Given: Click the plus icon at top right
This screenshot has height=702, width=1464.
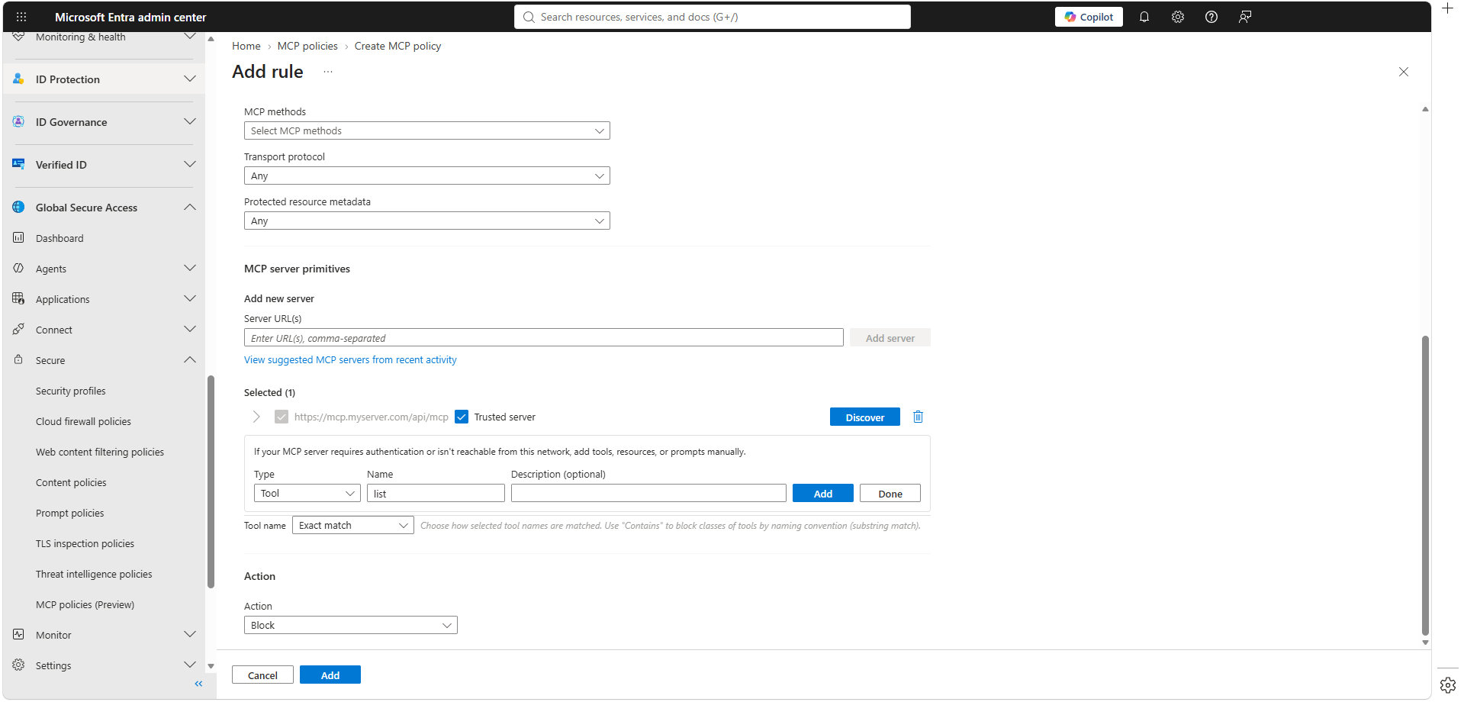Looking at the screenshot, I should 1448,8.
